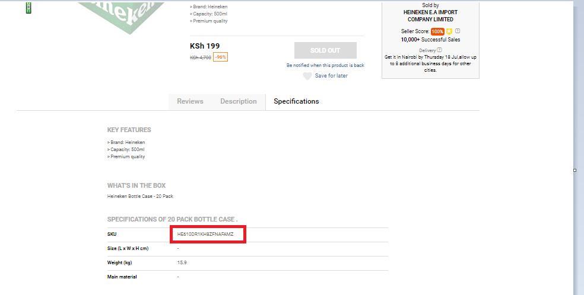Click the 100% seller score badge

437,31
